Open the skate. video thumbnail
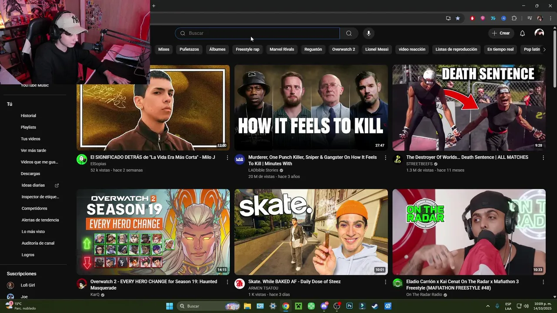The width and height of the screenshot is (557, 313). point(311,232)
